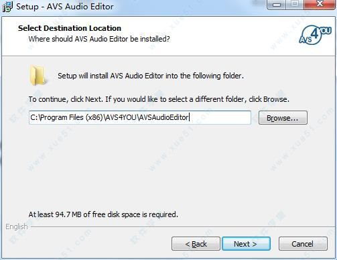Proceed by clicking Next
The image size is (337, 260).
click(x=246, y=244)
